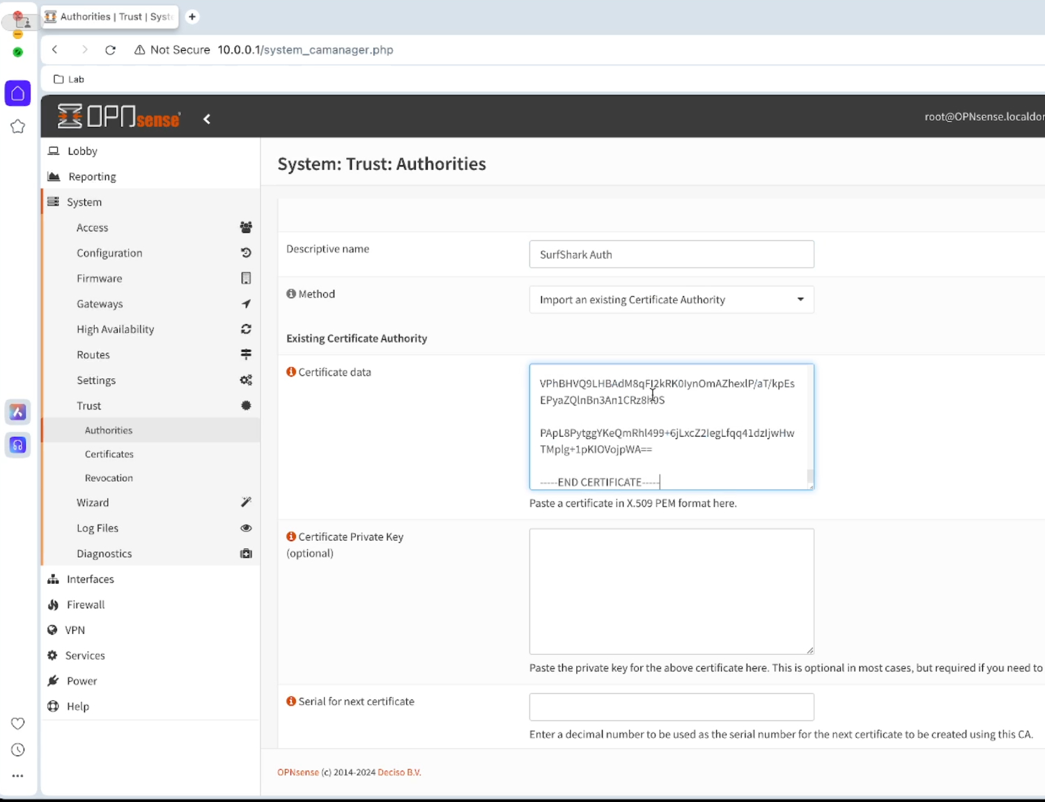The width and height of the screenshot is (1045, 802).
Task: Open the Certificates submenu item
Action: click(109, 454)
